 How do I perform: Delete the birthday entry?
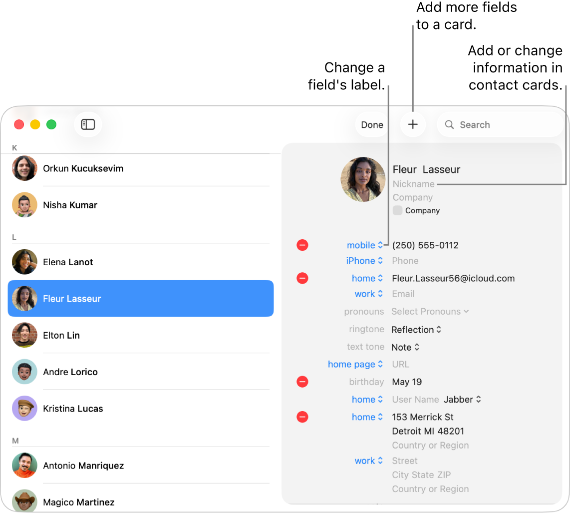pyautogui.click(x=302, y=382)
